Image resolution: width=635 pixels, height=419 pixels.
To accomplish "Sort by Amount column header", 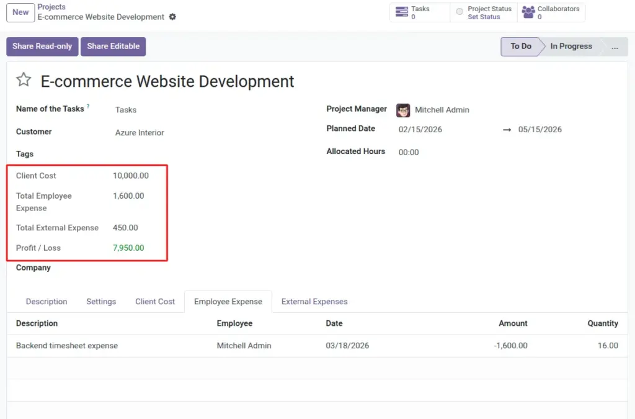I will (513, 323).
